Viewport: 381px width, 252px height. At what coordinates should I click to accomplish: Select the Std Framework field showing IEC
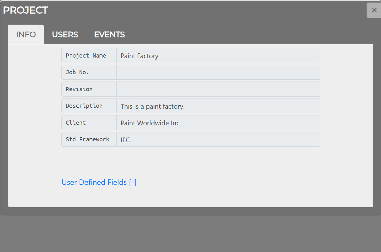(x=218, y=139)
